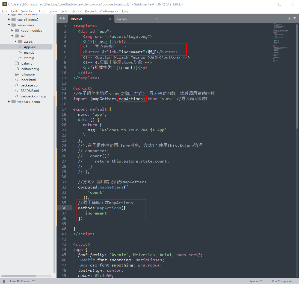The image size is (299, 284).
Task: Collapse the vuex-demo folder
Action: tap(9, 25)
